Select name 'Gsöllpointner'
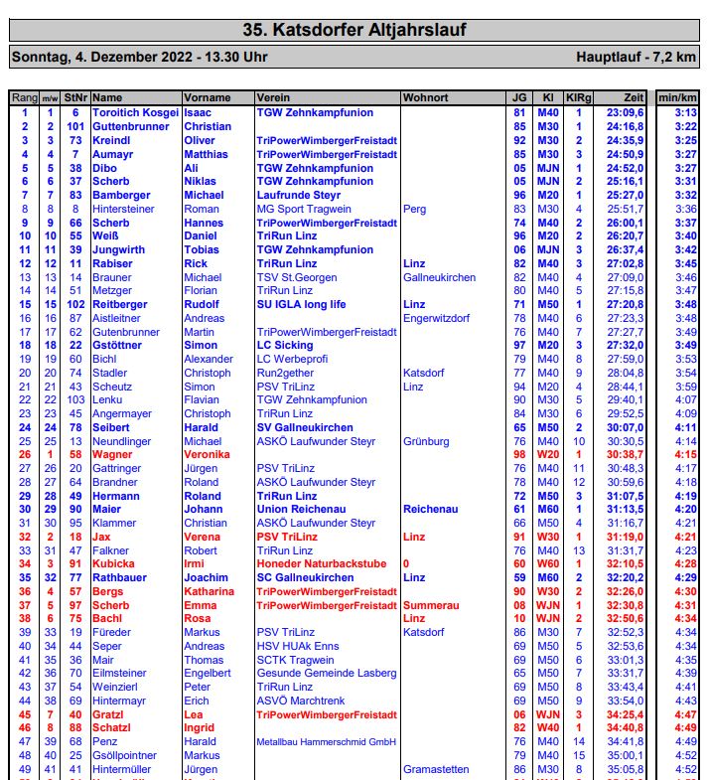 [x=125, y=756]
